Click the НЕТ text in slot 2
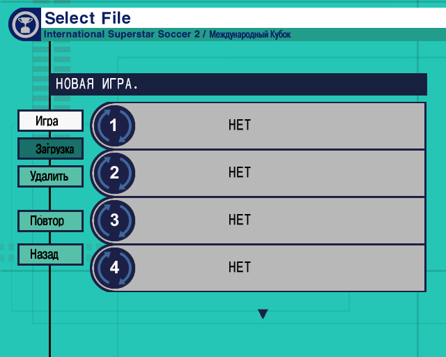This screenshot has width=446, height=357. (240, 172)
